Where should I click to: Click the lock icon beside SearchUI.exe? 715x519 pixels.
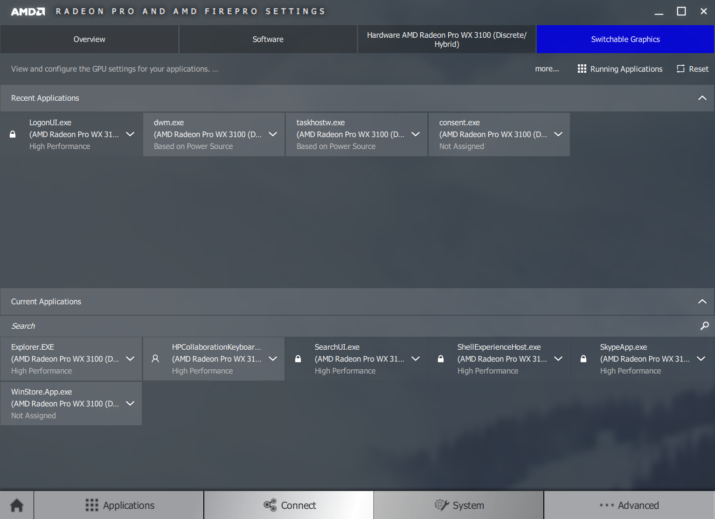[298, 359]
